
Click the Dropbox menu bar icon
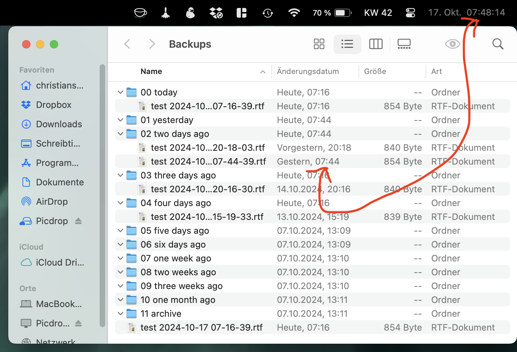coord(216,13)
